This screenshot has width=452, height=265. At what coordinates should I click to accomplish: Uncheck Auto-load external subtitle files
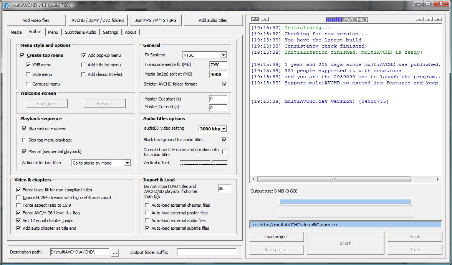[147, 229]
